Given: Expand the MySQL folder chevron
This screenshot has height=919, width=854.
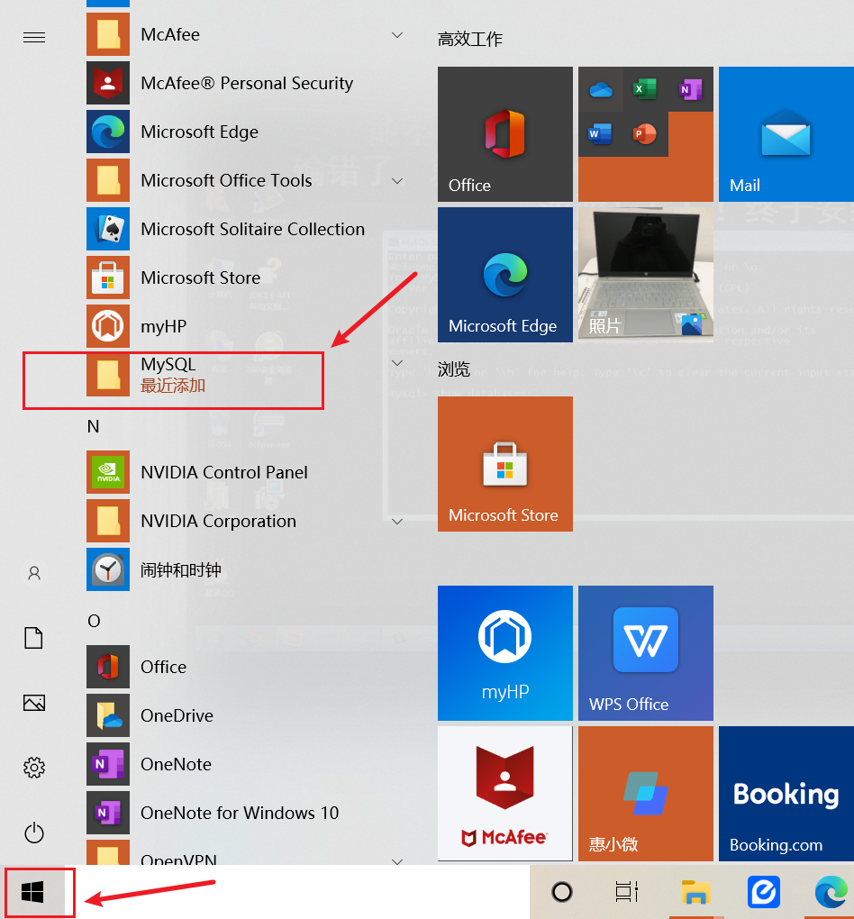Looking at the screenshot, I should [397, 363].
